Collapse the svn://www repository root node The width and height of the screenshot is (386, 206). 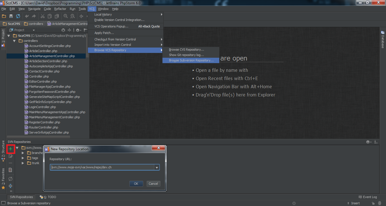17,148
